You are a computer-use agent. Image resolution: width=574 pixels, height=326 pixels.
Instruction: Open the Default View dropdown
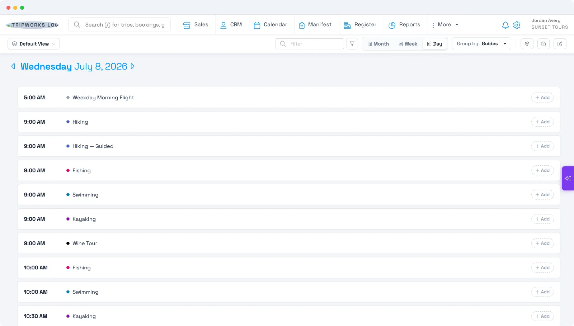tap(34, 44)
